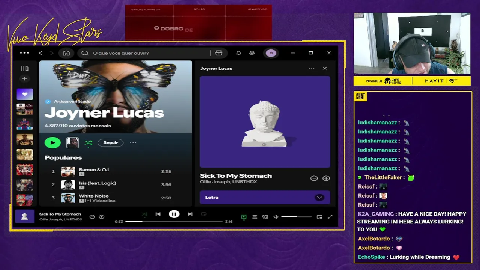Go forward with the right arrow
This screenshot has width=480, height=270.
[x=52, y=53]
